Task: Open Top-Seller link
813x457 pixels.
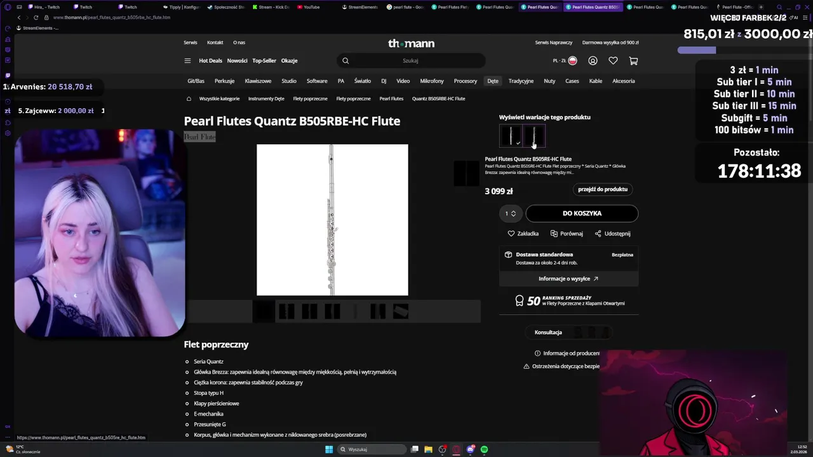Action: coord(264,61)
